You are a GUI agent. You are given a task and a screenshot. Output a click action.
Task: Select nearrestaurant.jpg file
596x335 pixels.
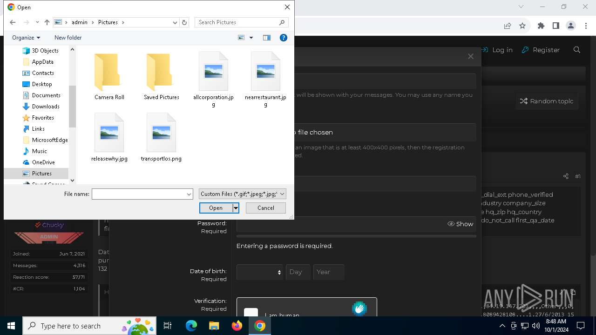point(265,80)
